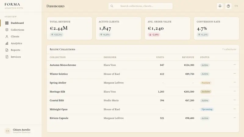Open Reports in the sidebar

[x=21, y=50]
